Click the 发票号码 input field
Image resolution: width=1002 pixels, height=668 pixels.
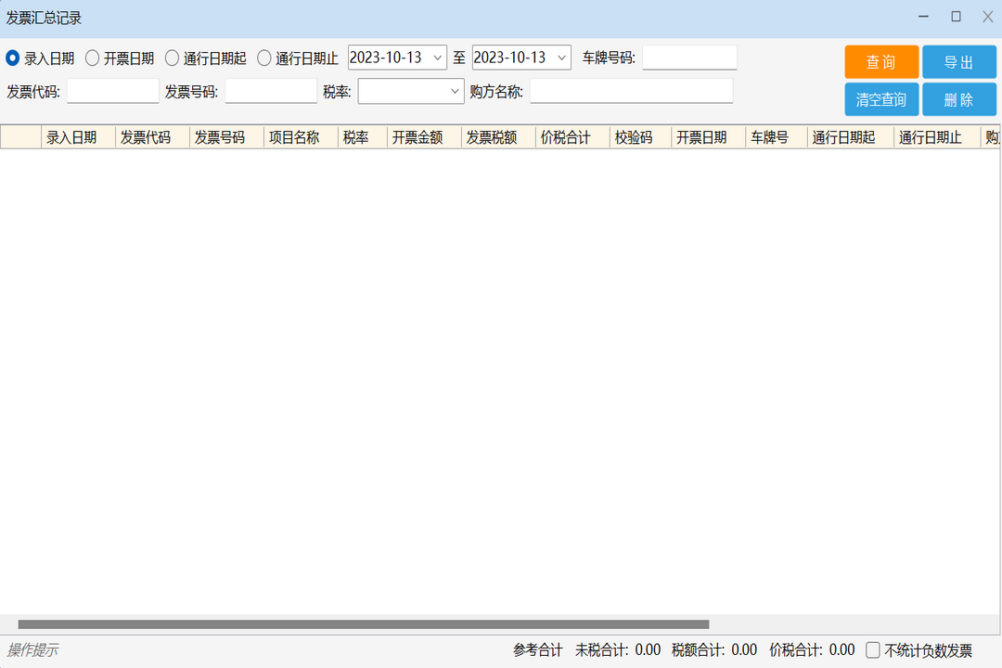(x=270, y=91)
